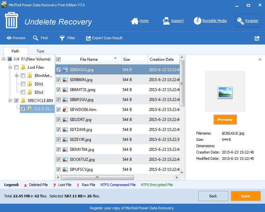Viewport: 265px width, 212px height.
Task: Click the $I66MT31.jpeg deleted image icon
Action: [x=65, y=90]
